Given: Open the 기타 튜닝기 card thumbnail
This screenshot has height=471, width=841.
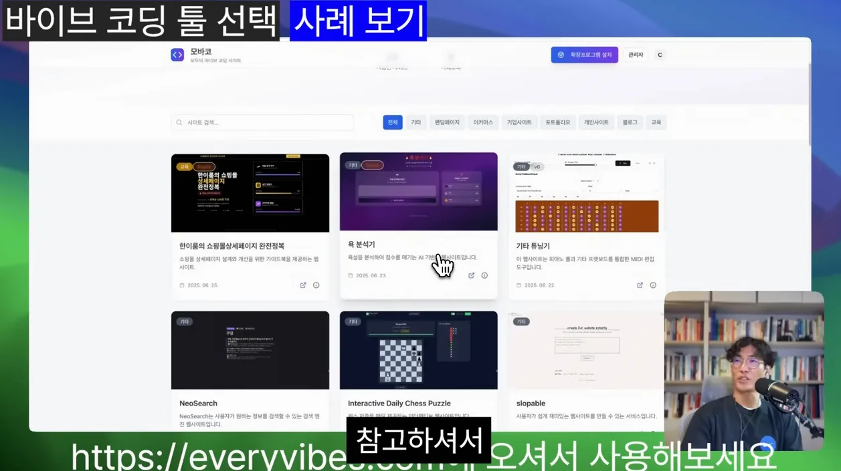Looking at the screenshot, I should (587, 193).
